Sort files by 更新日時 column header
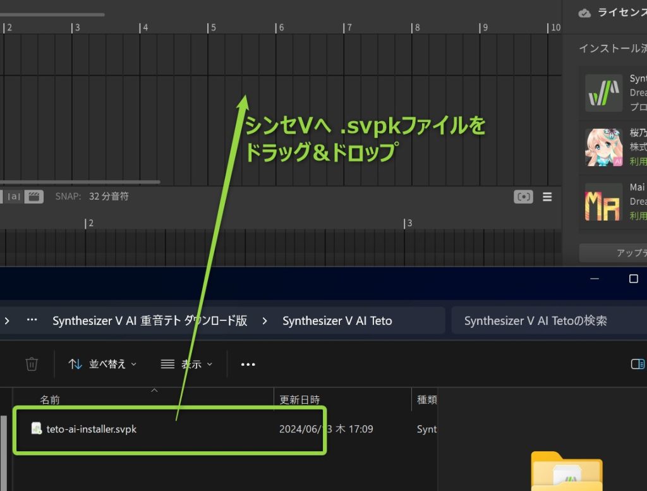Image resolution: width=647 pixels, height=491 pixels. 300,400
